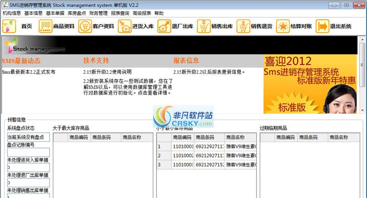This screenshot has width=367, height=198.
Task: Click the news panel scroll up arrow
Action: click(x=362, y=39)
